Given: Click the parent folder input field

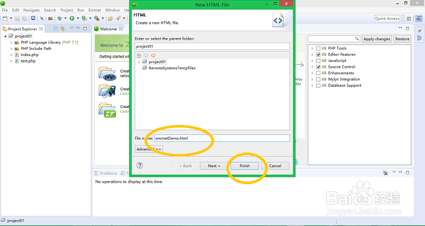Looking at the screenshot, I should tap(212, 46).
